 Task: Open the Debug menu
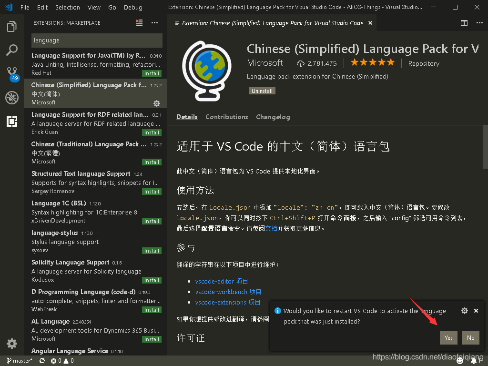133,7
